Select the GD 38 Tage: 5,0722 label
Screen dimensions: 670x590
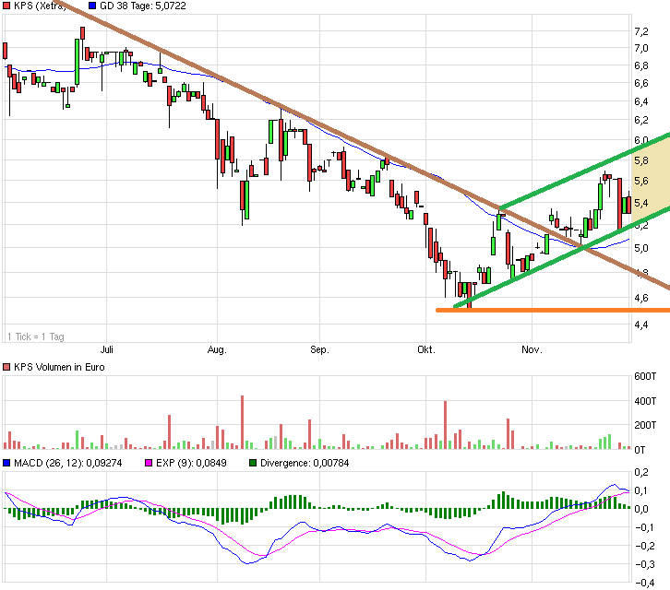tap(140, 6)
